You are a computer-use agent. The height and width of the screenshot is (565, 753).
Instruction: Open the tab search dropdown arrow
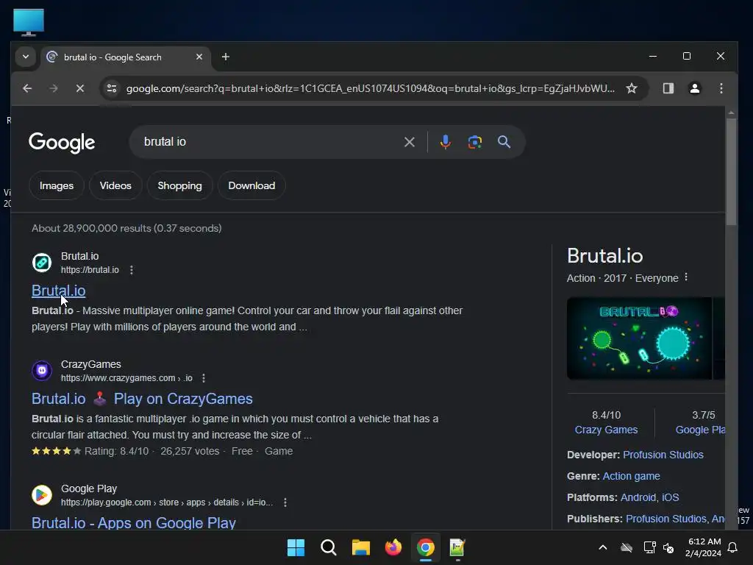tap(26, 57)
